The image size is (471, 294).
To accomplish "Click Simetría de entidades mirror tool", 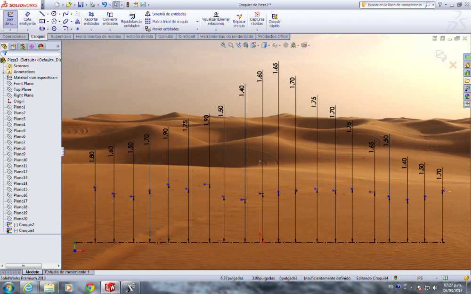I will pyautogui.click(x=166, y=14).
